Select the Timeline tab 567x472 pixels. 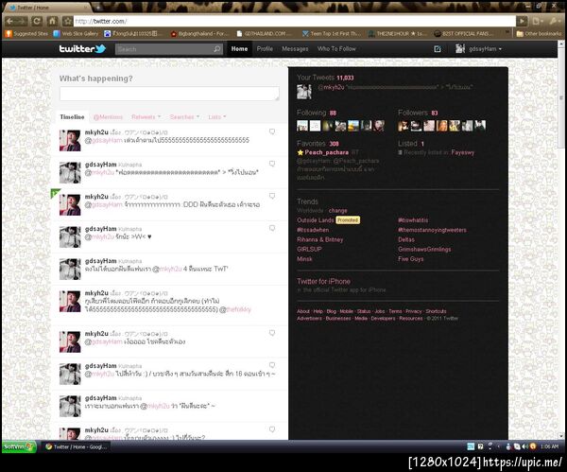click(72, 117)
